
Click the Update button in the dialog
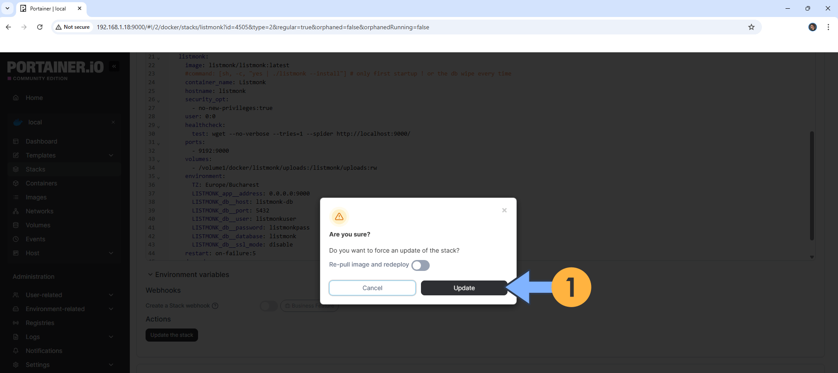click(463, 288)
